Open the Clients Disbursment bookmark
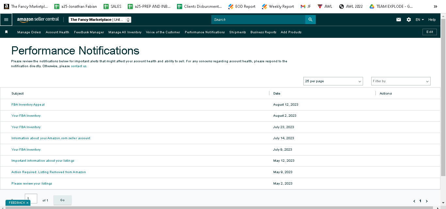This screenshot has height=209, width=446. coord(199,6)
